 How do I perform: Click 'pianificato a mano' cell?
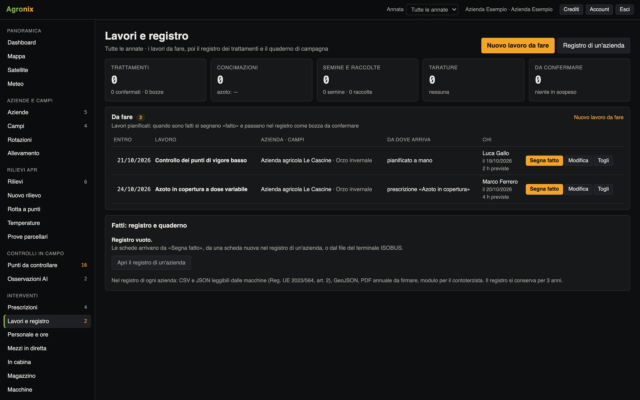coord(409,161)
